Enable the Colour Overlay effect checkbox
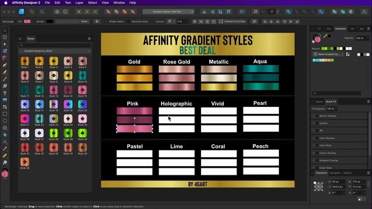The width and height of the screenshot is (372, 209). coord(317,153)
